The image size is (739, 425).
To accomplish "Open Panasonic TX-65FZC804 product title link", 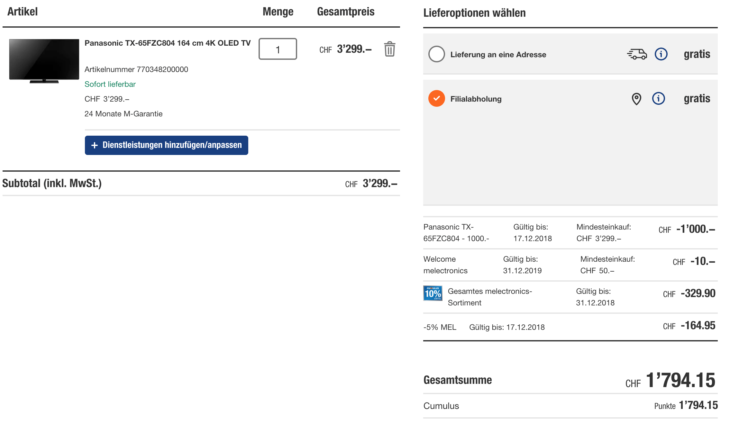I will pos(167,43).
